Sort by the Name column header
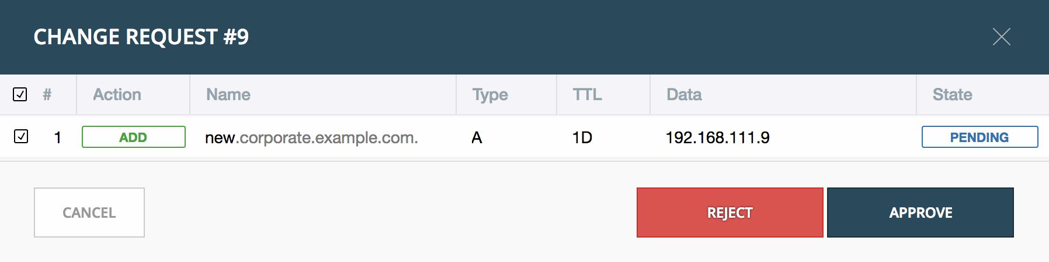The height and width of the screenshot is (262, 1049). pyautogui.click(x=228, y=94)
